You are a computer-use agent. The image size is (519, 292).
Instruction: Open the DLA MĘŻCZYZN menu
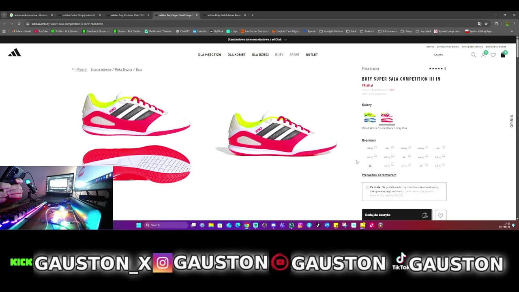(210, 55)
